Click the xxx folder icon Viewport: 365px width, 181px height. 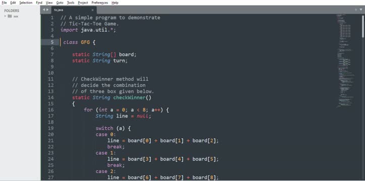point(10,16)
